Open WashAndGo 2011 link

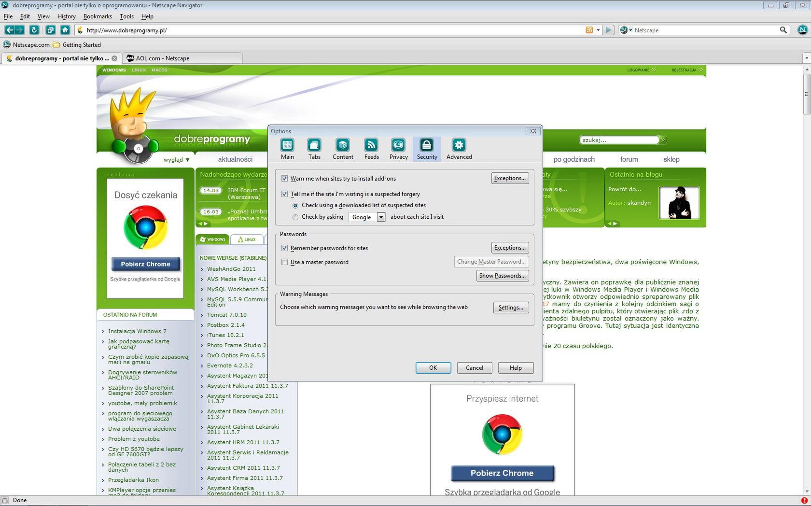(x=231, y=269)
